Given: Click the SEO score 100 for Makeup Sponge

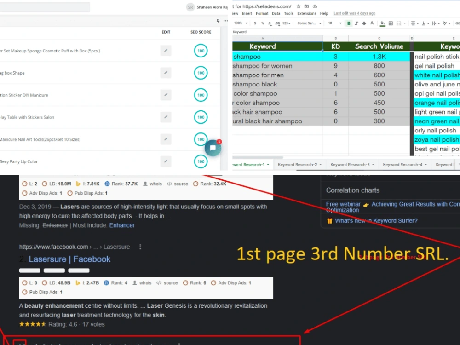Looking at the screenshot, I should click(201, 51).
